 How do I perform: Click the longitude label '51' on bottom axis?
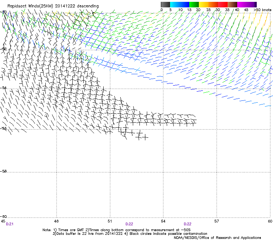click(x=110, y=221)
